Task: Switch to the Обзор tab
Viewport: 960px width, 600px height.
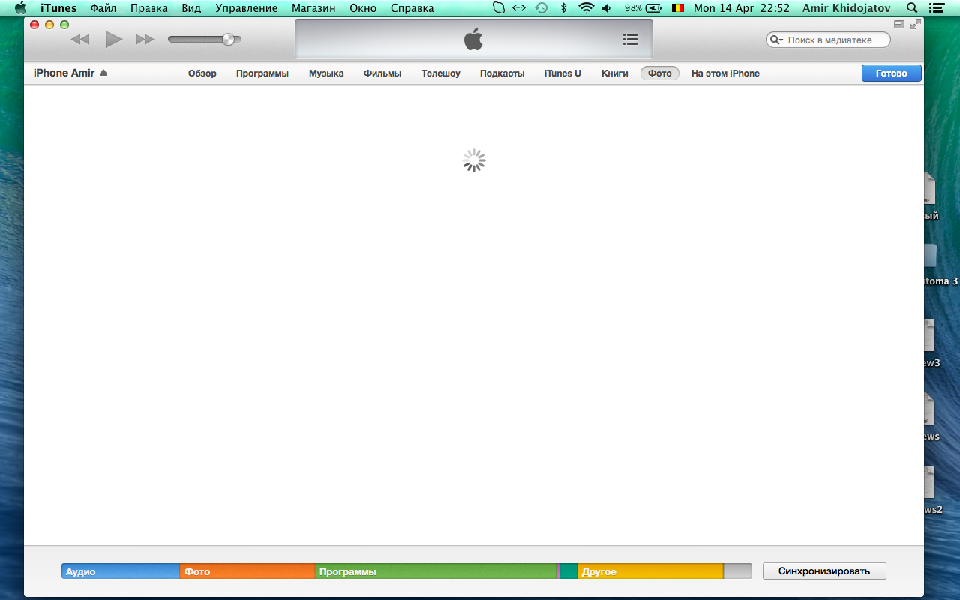Action: click(202, 73)
